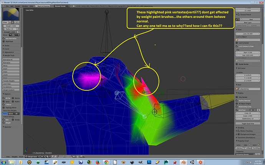
Task: Click the grease pencil draw icon
Action: tap(237, 20)
